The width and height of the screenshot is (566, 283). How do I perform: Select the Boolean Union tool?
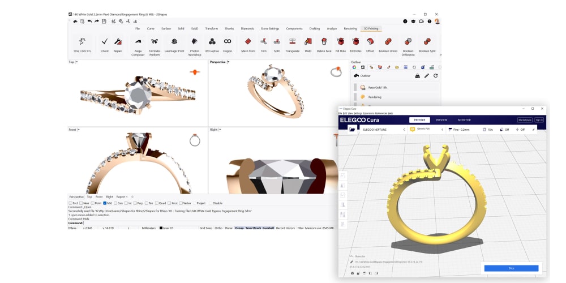pyautogui.click(x=388, y=44)
